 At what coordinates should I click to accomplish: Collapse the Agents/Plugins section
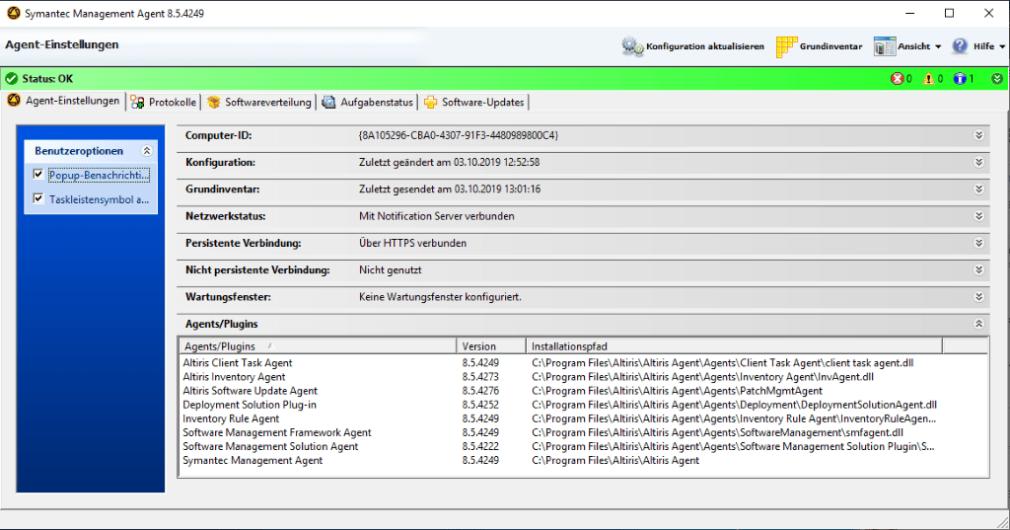978,324
